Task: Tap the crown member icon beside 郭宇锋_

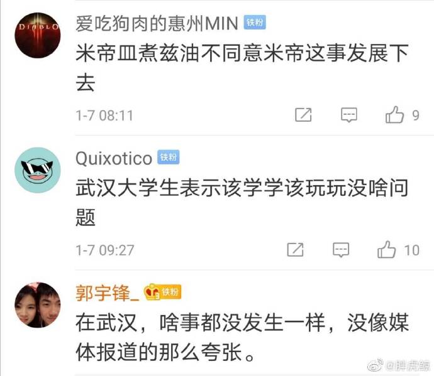Action: (x=152, y=292)
